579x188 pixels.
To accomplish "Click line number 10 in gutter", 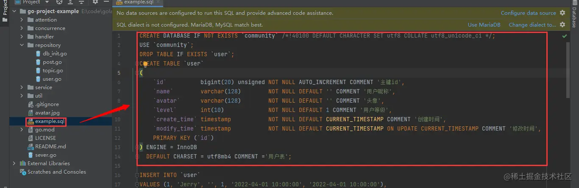I will tap(117, 119).
